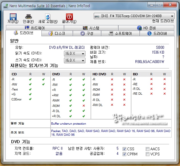This screenshot has height=166, width=180.
Task: Click the green check for DVD +RW write
Action: click(84, 95)
